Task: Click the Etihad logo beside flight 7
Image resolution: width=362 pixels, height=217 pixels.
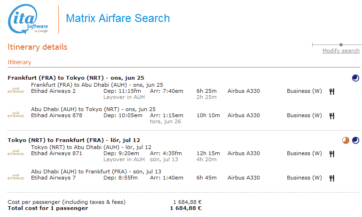Action: pos(16,177)
